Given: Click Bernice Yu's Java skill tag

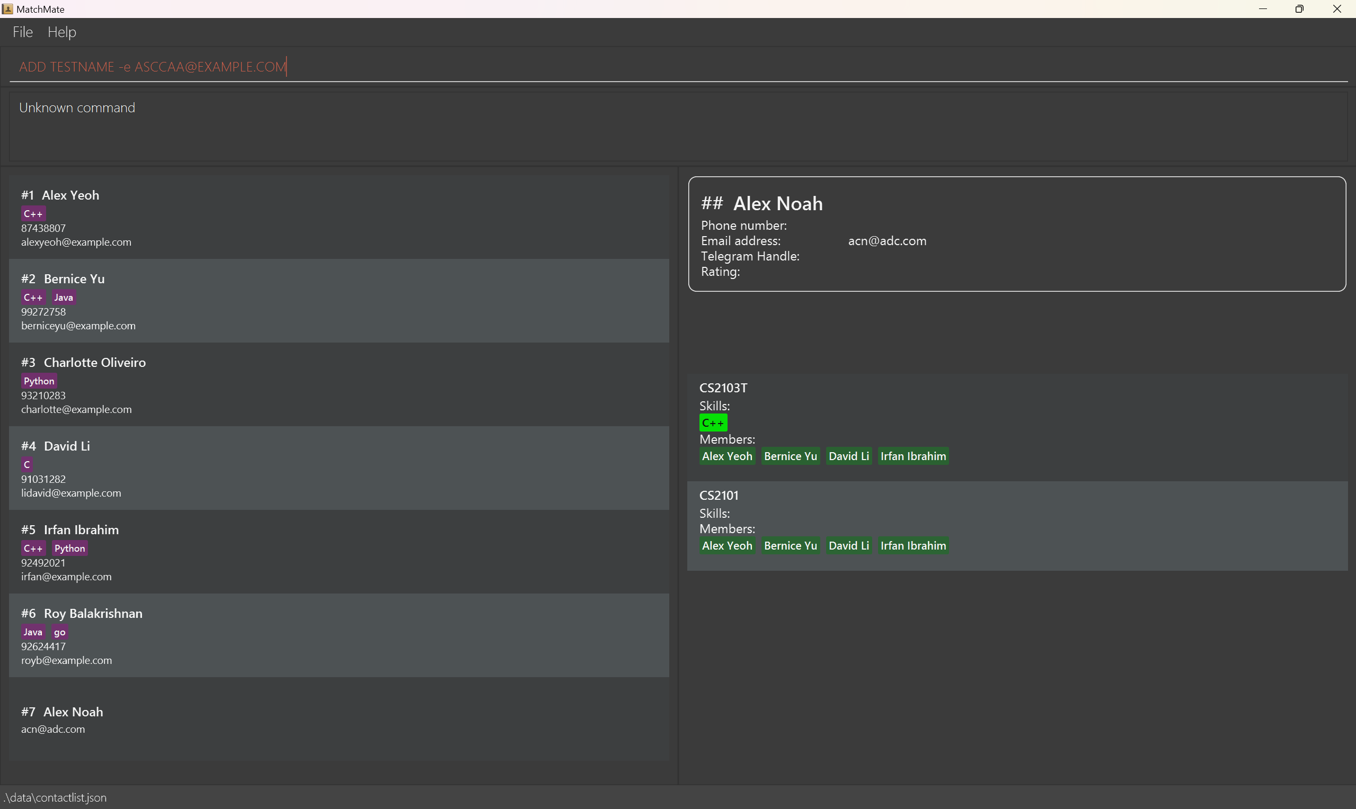Looking at the screenshot, I should pyautogui.click(x=64, y=297).
